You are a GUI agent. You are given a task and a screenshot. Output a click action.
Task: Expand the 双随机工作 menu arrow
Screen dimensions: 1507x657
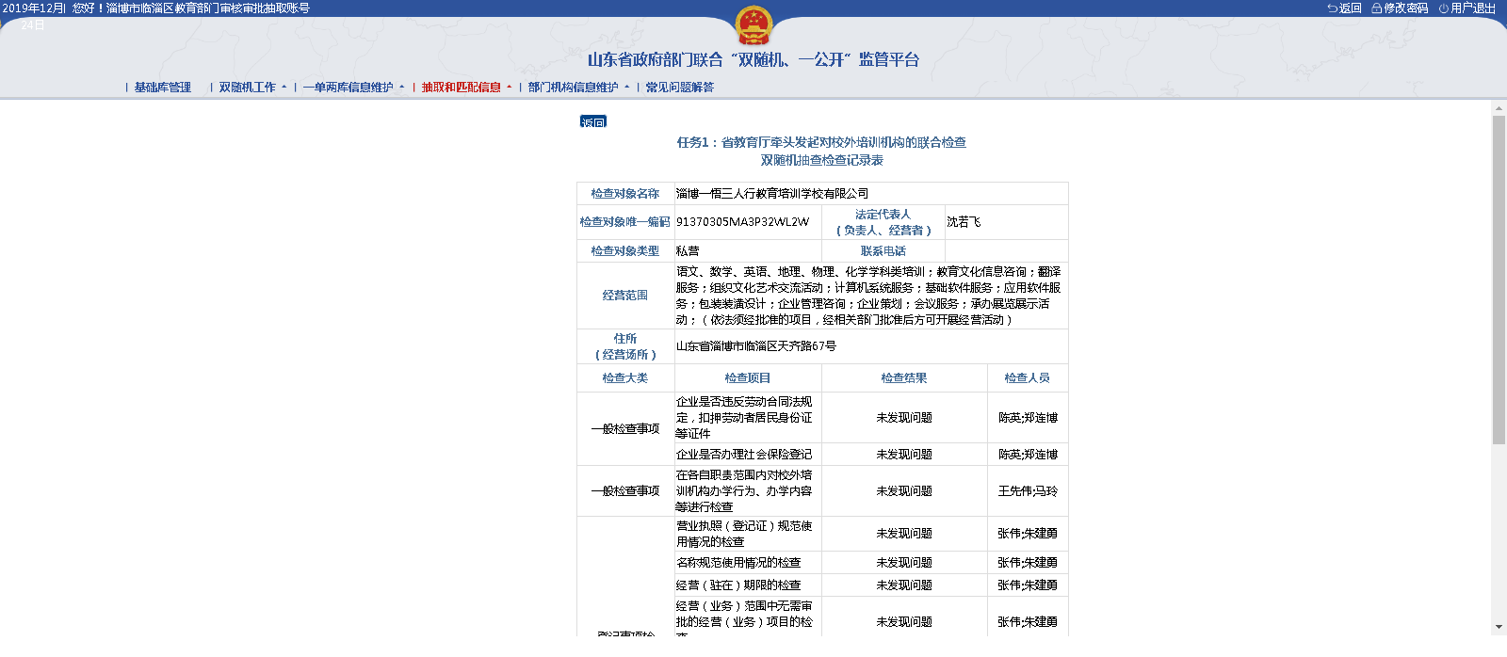(x=284, y=88)
